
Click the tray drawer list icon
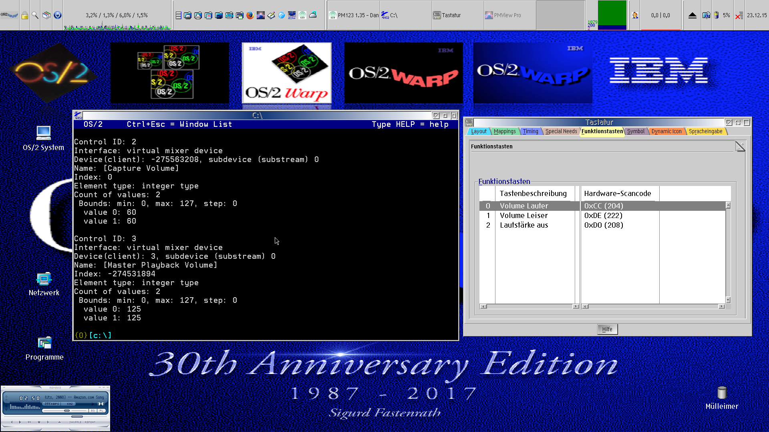(x=179, y=15)
